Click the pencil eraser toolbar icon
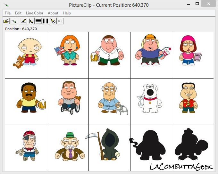 [53, 21]
